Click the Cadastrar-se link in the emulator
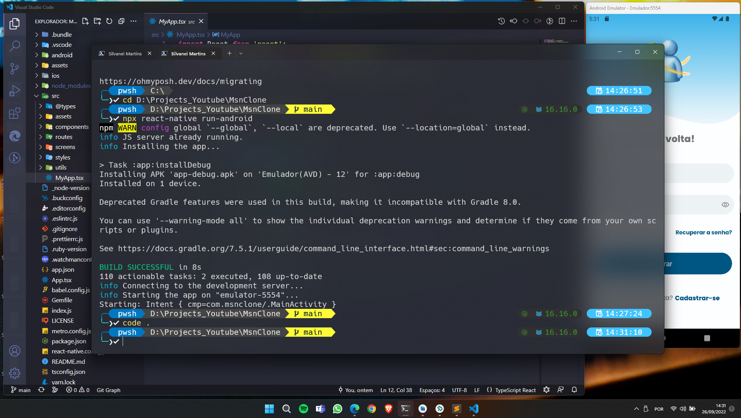Image resolution: width=741 pixels, height=418 pixels. tap(698, 298)
